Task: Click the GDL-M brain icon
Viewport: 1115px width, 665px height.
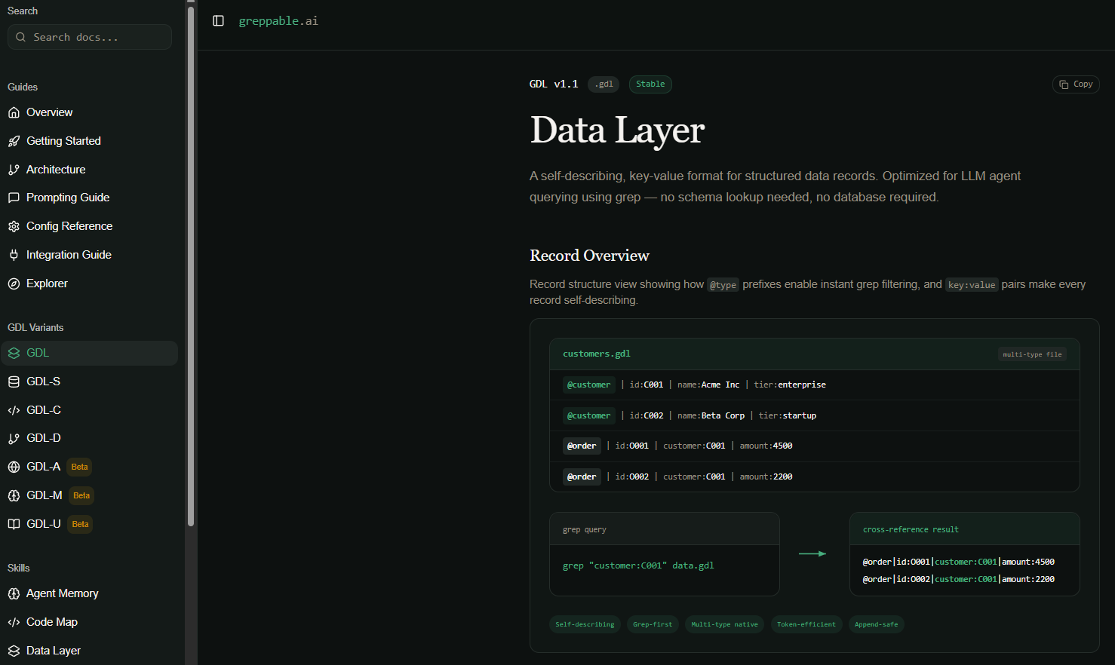Action: 14,495
